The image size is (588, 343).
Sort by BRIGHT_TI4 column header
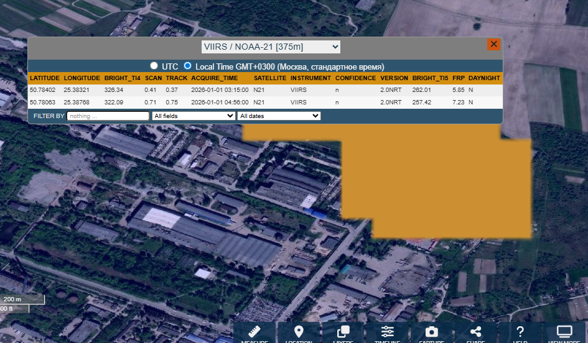(x=122, y=78)
